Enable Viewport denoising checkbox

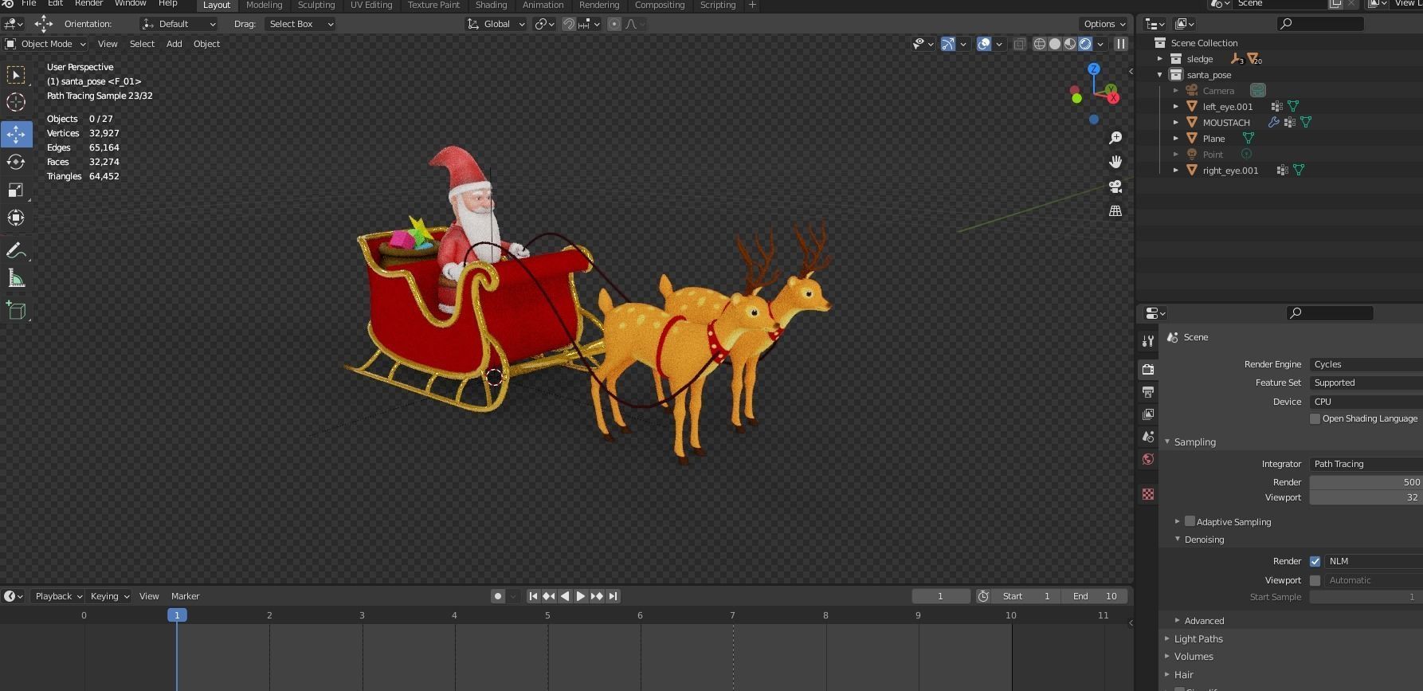point(1315,580)
